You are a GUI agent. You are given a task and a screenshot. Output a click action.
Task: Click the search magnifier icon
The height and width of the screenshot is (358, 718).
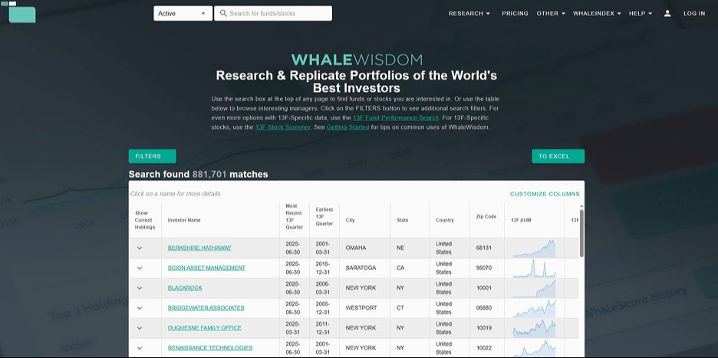point(223,13)
